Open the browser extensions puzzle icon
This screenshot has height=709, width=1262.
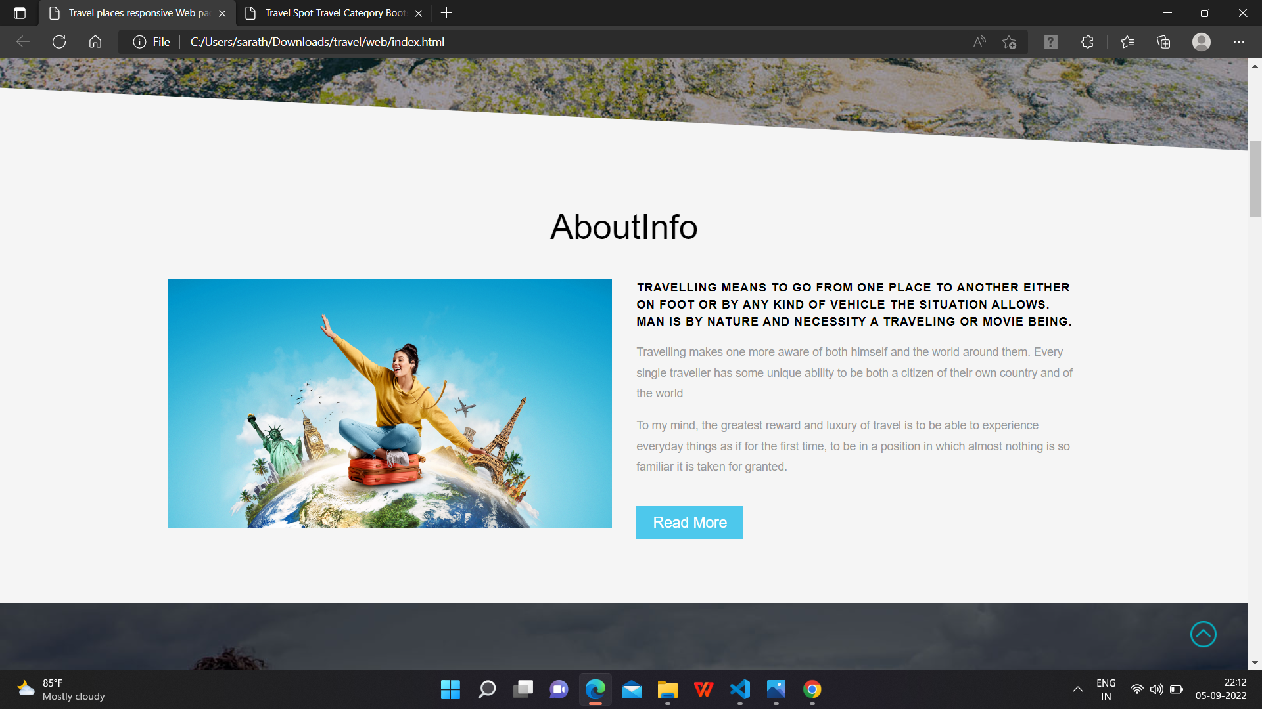point(1087,42)
